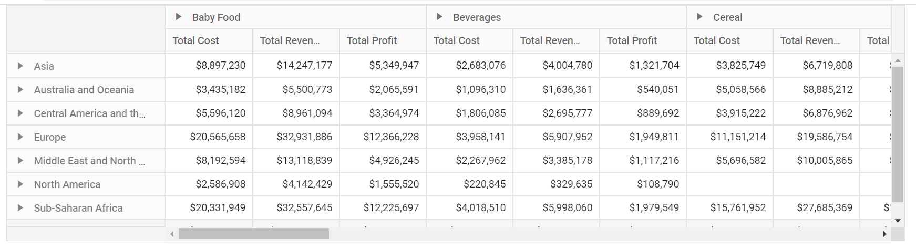Click the vertical scrollbar thumb

(x=898, y=134)
